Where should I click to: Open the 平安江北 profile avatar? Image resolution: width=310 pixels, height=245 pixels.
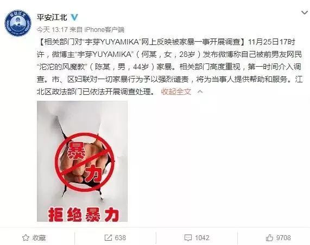tap(18, 23)
